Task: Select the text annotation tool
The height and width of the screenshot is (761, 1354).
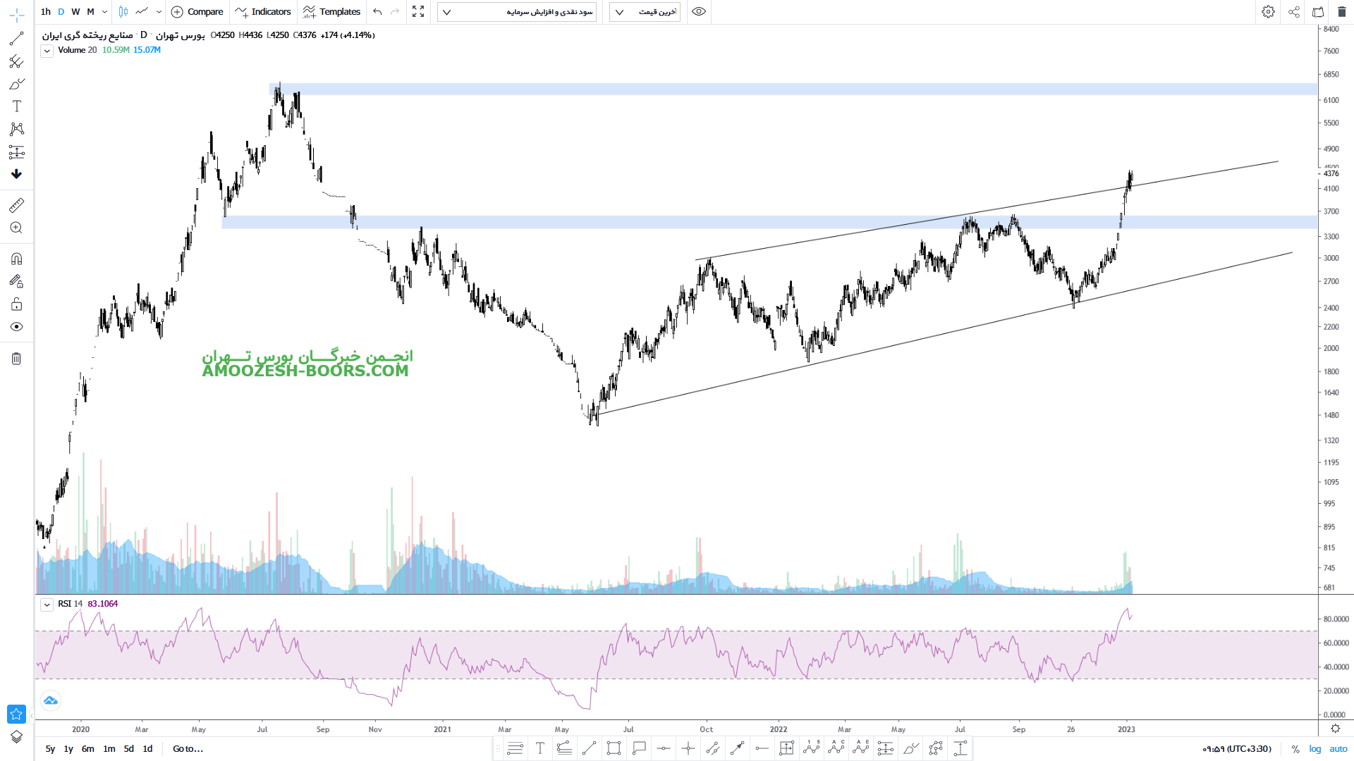Action: click(17, 106)
